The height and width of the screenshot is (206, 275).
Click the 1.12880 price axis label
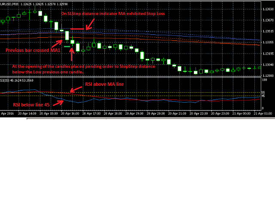click(268, 76)
